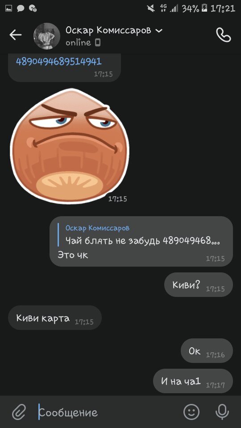Viewport: 241px width, 428px height.
Task: Select the Киви карта incoming message
Action: pos(55,318)
